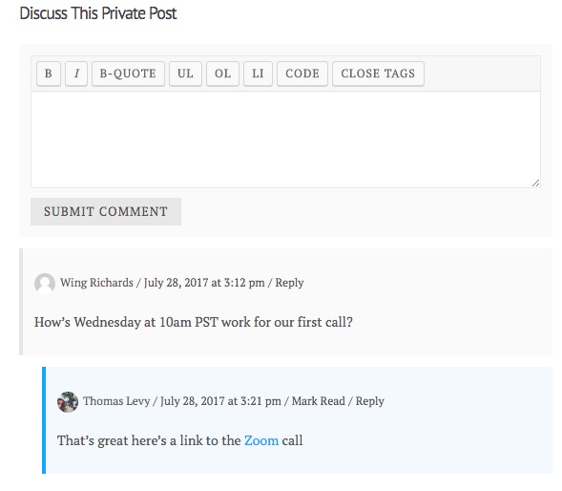Reply to Thomas Levy's comment
562x491 pixels.
coord(369,401)
